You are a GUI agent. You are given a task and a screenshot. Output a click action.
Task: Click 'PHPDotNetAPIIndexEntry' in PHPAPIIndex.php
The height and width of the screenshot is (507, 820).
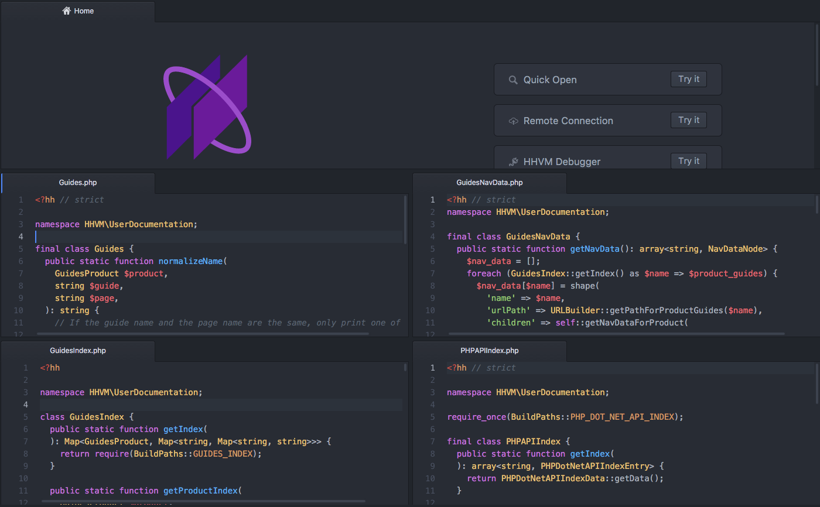pos(595,466)
